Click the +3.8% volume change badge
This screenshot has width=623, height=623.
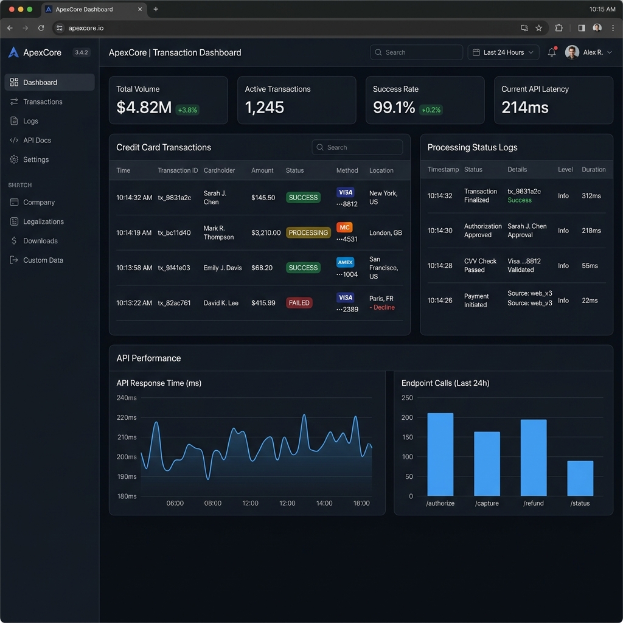[187, 110]
